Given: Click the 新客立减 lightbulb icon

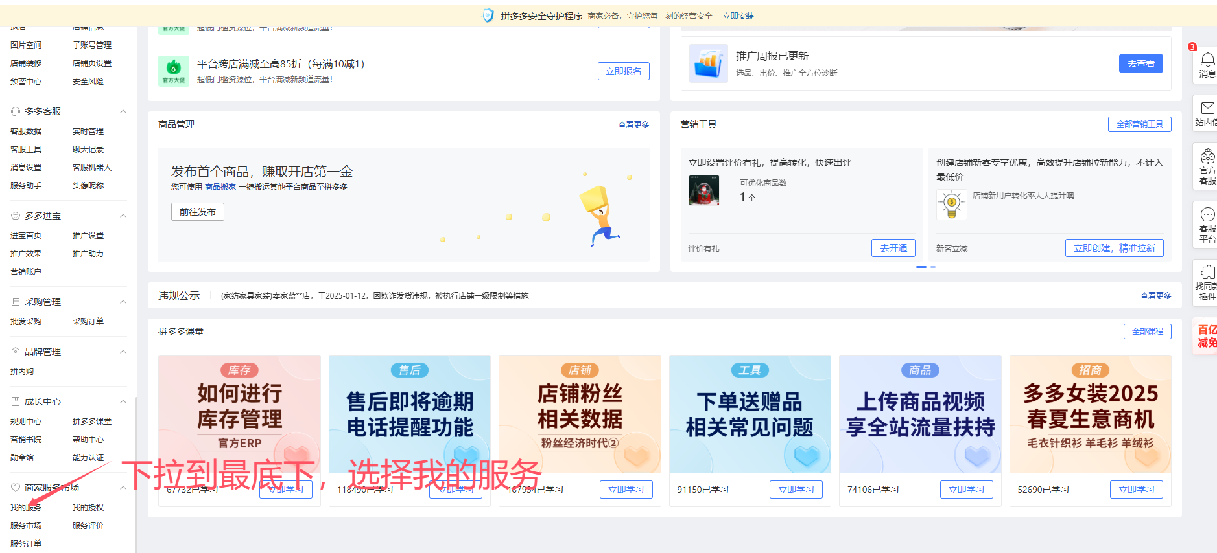Looking at the screenshot, I should click(952, 205).
